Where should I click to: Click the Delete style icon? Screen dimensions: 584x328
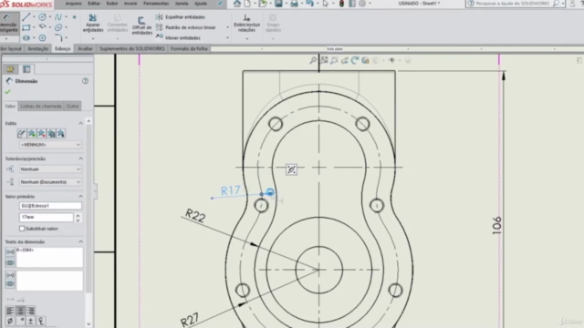click(x=41, y=134)
